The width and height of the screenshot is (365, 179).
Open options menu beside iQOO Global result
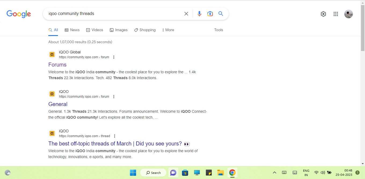point(114,57)
